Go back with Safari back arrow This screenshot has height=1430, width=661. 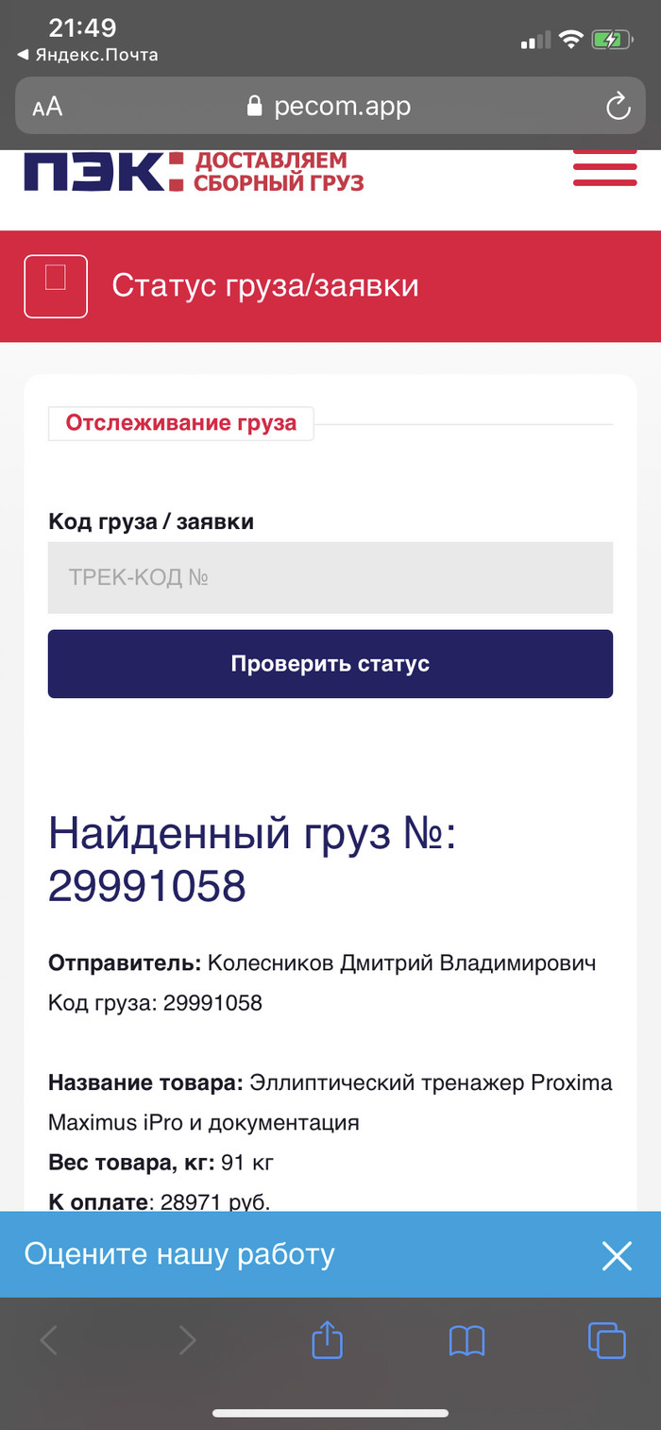[49, 1339]
